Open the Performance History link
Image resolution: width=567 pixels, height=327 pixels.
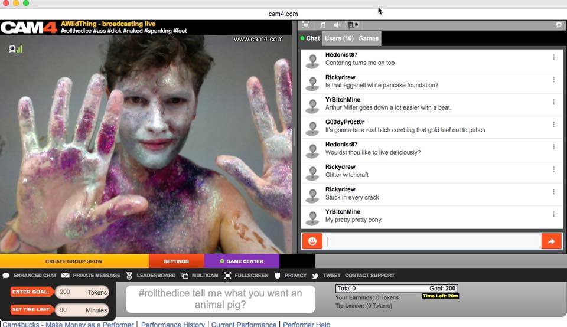(173, 324)
